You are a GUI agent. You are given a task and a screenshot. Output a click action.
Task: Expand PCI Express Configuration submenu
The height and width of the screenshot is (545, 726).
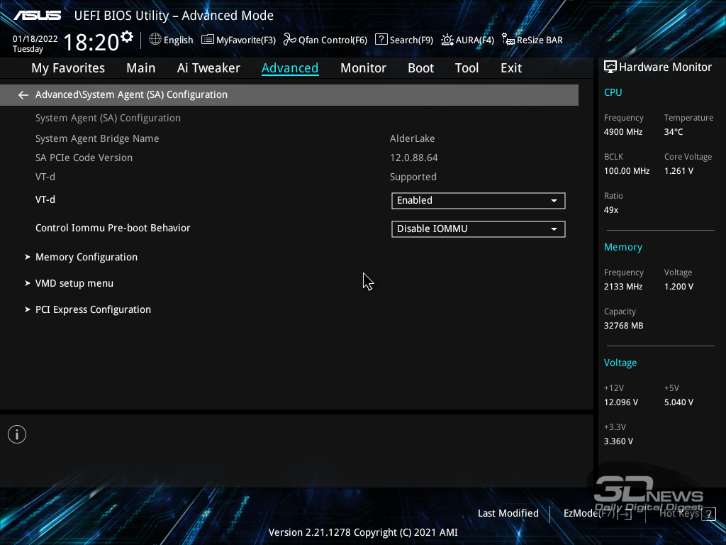coord(93,309)
